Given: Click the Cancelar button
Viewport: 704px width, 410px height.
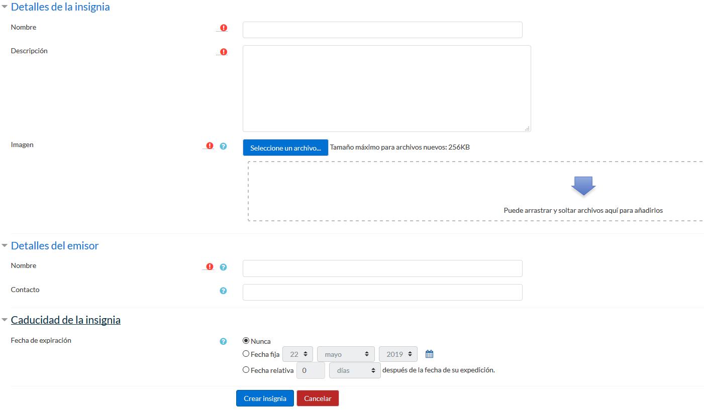Looking at the screenshot, I should click(x=318, y=398).
